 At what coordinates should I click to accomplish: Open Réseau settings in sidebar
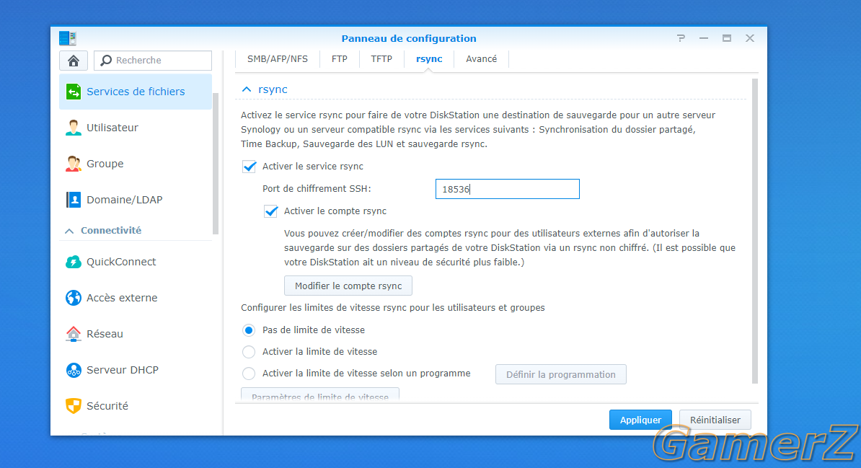coord(136,334)
